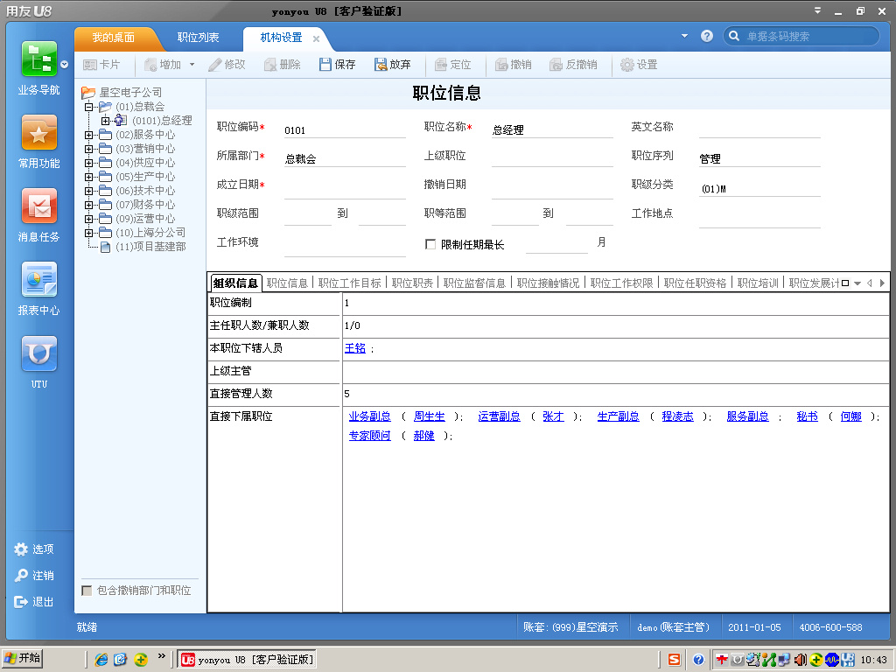Click the 修改 edit pencil button

pos(227,65)
